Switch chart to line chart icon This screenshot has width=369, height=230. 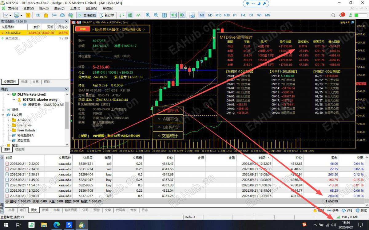tap(138, 15)
